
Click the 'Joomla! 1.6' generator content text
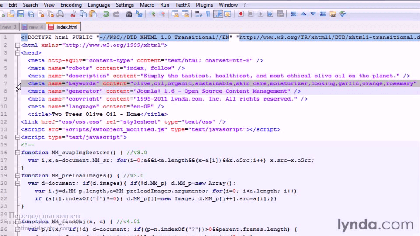pyautogui.click(x=156, y=91)
